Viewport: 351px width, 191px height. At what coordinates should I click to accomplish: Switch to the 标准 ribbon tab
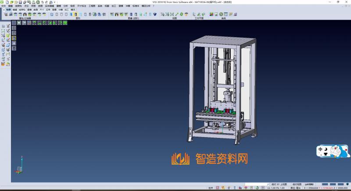point(8,10)
